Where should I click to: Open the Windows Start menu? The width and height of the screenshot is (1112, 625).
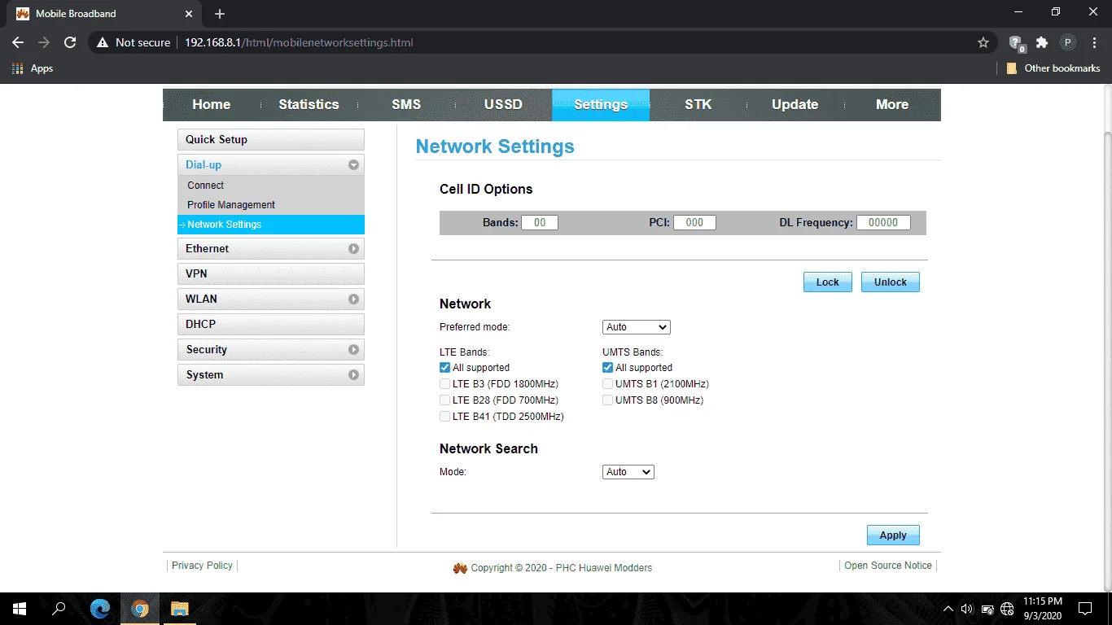pyautogui.click(x=20, y=609)
